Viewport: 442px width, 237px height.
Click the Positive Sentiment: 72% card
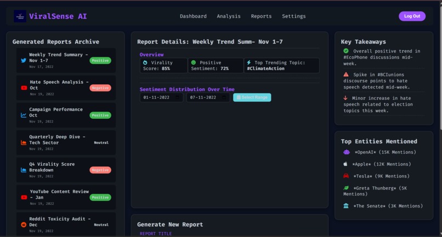click(x=216, y=65)
